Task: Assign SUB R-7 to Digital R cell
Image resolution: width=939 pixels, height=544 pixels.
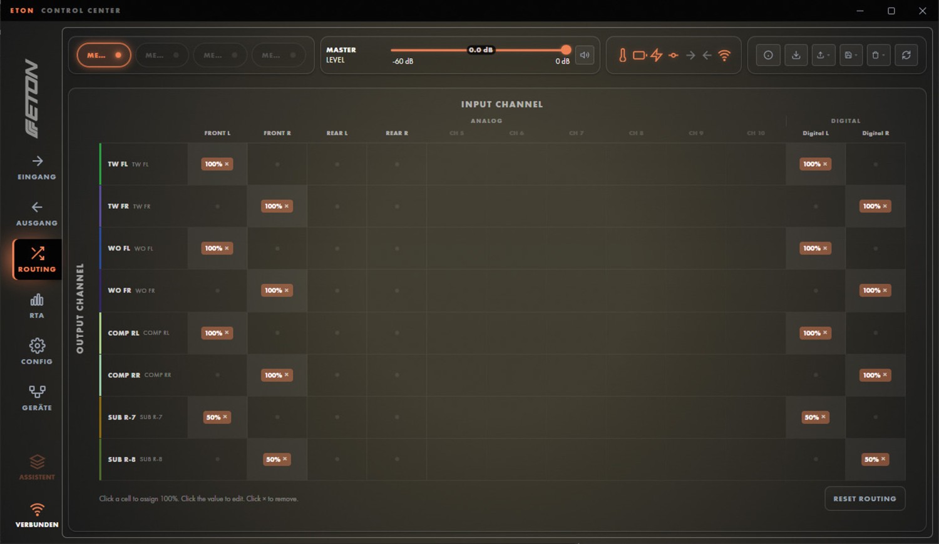Action: tap(875, 417)
